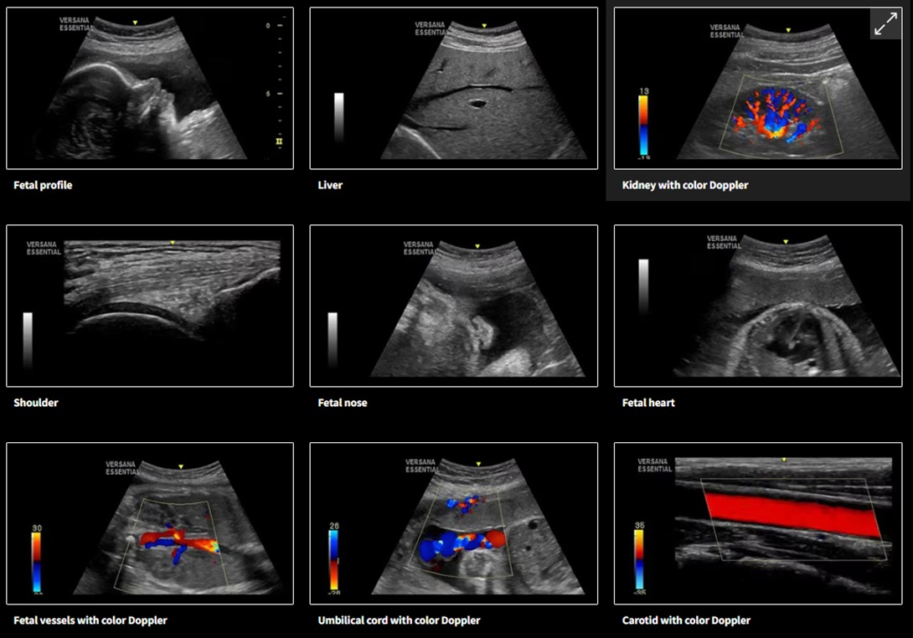Click the 'Fetal profile' caption text
Image resolution: width=913 pixels, height=638 pixels.
pyautogui.click(x=43, y=185)
